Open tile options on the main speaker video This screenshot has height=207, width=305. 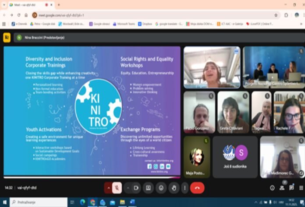tap(236, 51)
